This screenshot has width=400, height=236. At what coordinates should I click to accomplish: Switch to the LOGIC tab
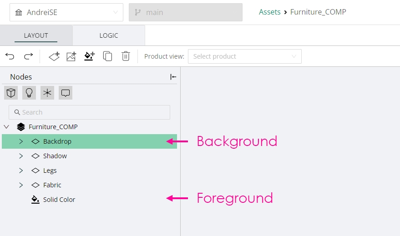coord(109,35)
